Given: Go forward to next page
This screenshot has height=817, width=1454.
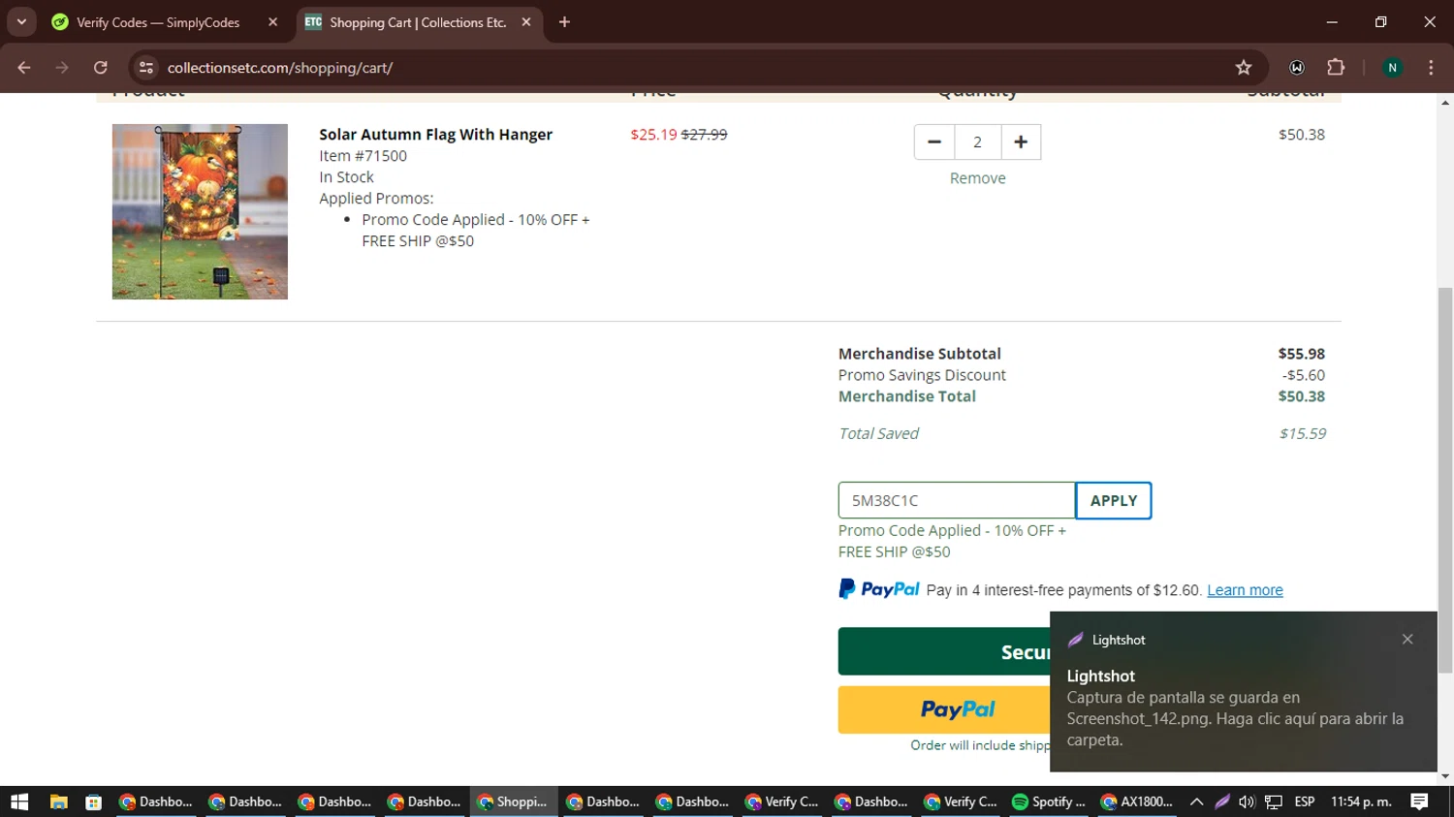Looking at the screenshot, I should click(62, 67).
